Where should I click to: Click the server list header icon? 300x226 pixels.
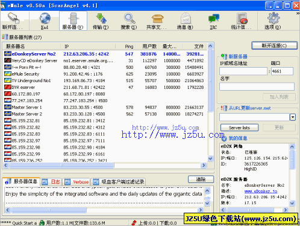click(5, 37)
